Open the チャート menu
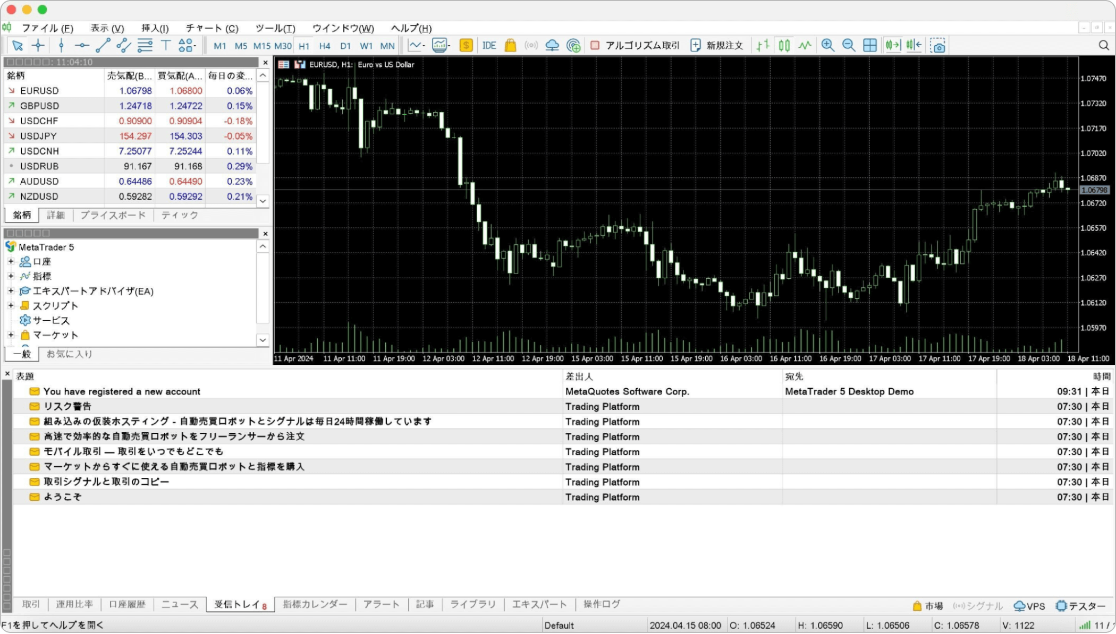 pos(212,28)
